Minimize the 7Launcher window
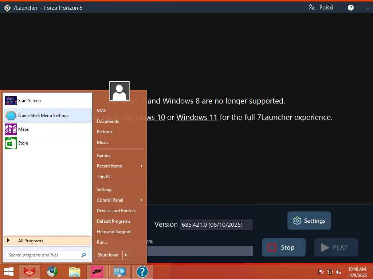This screenshot has height=279, width=373. [366, 8]
